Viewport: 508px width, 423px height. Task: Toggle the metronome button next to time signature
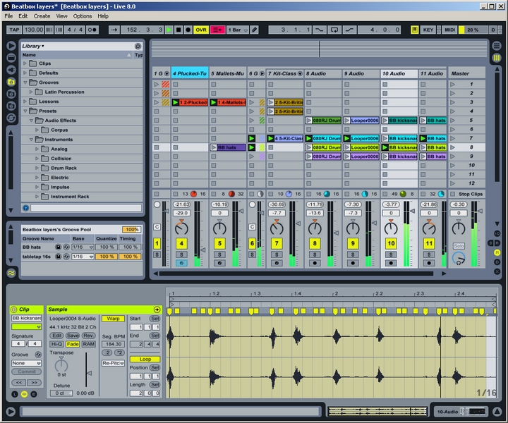click(92, 30)
